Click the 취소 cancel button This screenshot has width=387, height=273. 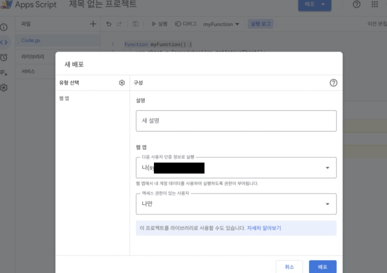click(x=289, y=266)
